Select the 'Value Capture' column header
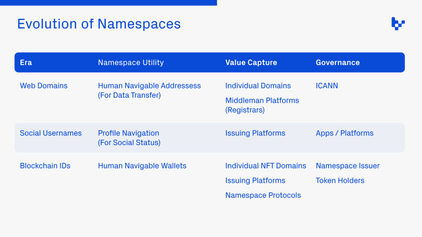 pyautogui.click(x=251, y=63)
